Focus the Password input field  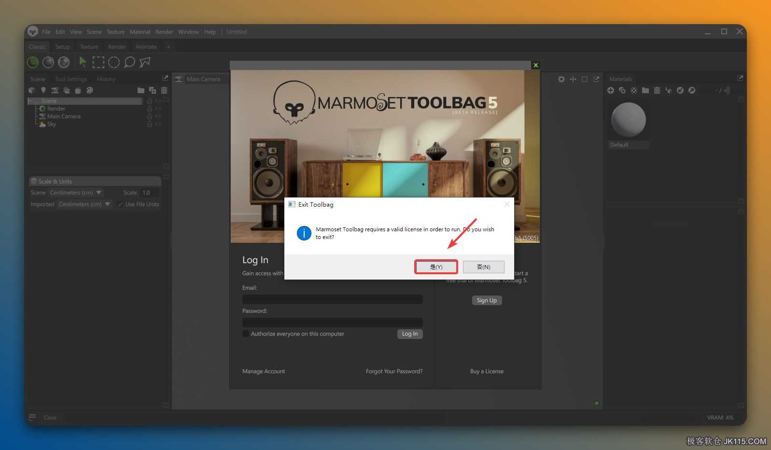point(333,323)
